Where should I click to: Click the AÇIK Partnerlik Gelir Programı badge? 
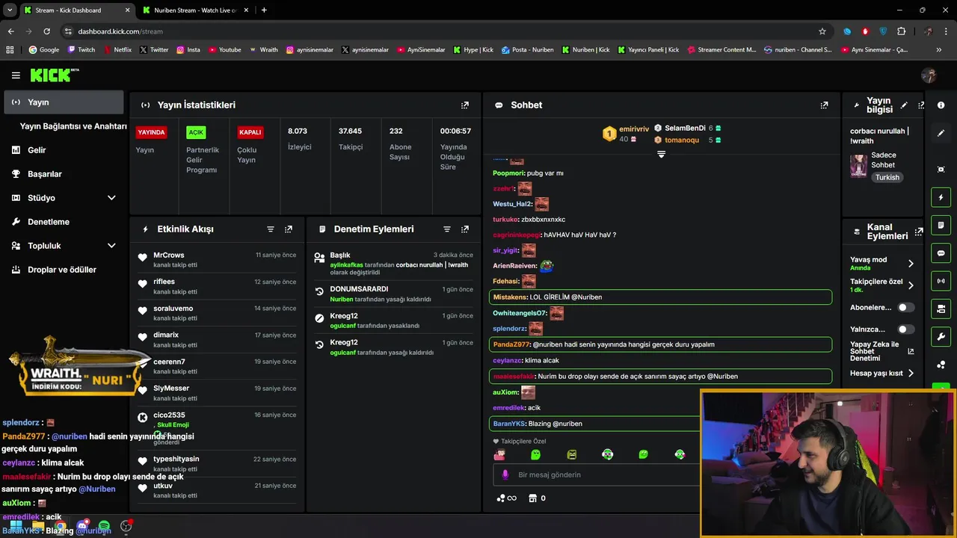[196, 132]
